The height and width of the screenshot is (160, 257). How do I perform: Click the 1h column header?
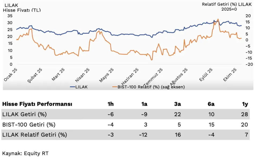point(110,104)
